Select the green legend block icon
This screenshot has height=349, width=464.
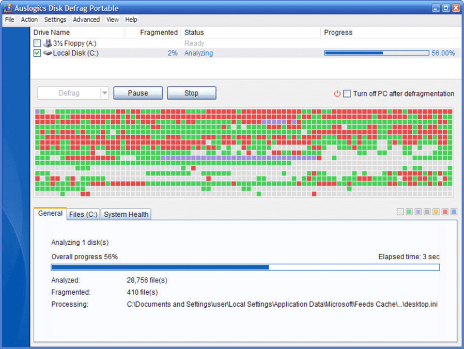pyautogui.click(x=409, y=212)
